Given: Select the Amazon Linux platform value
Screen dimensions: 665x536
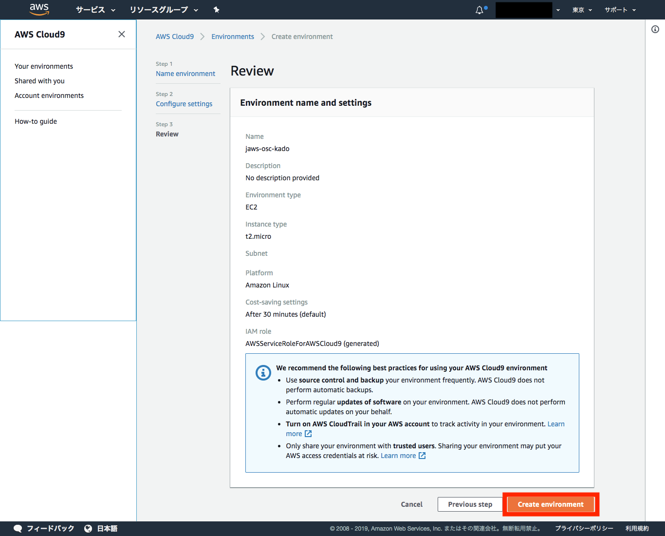Looking at the screenshot, I should 267,285.
